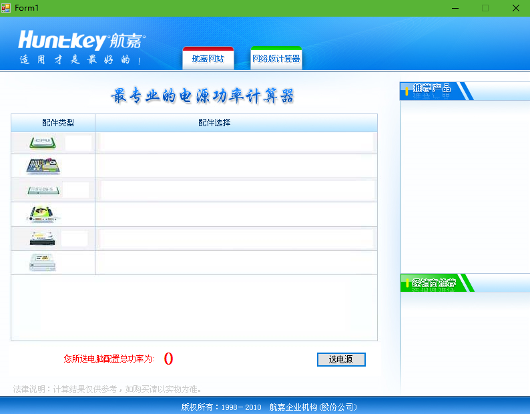Click the 经销商推荐 panel header
530x414 pixels.
[465, 282]
